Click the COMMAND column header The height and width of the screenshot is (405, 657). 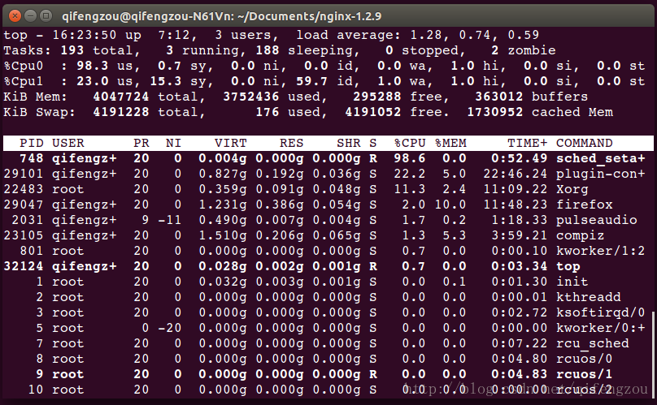(584, 143)
